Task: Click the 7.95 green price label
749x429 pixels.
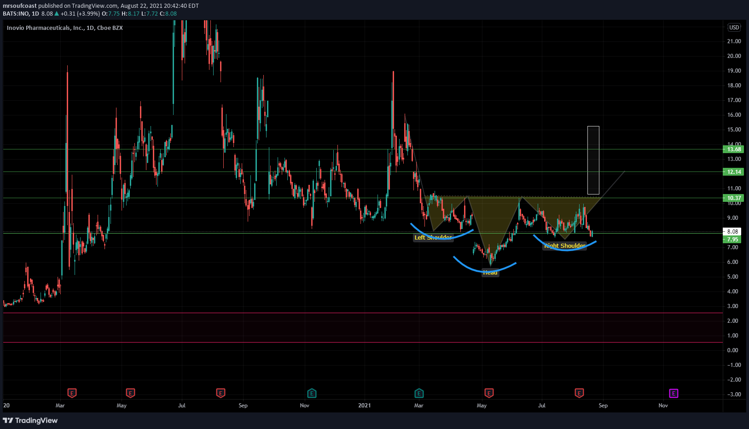Action: (732, 240)
